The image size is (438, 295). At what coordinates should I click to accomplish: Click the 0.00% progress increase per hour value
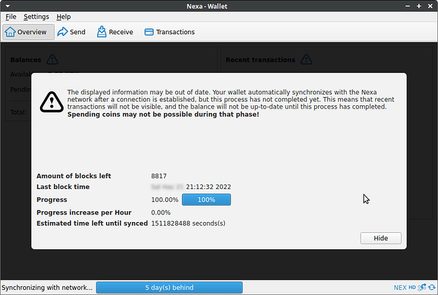tap(161, 213)
